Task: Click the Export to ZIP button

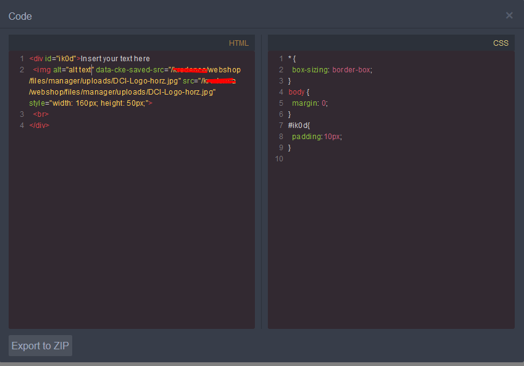Action: coord(40,346)
